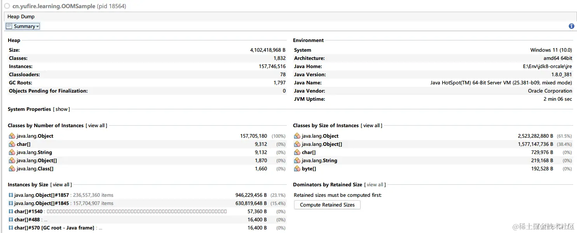Open java.lang.String in Classes by Size of Instances

[319, 161]
